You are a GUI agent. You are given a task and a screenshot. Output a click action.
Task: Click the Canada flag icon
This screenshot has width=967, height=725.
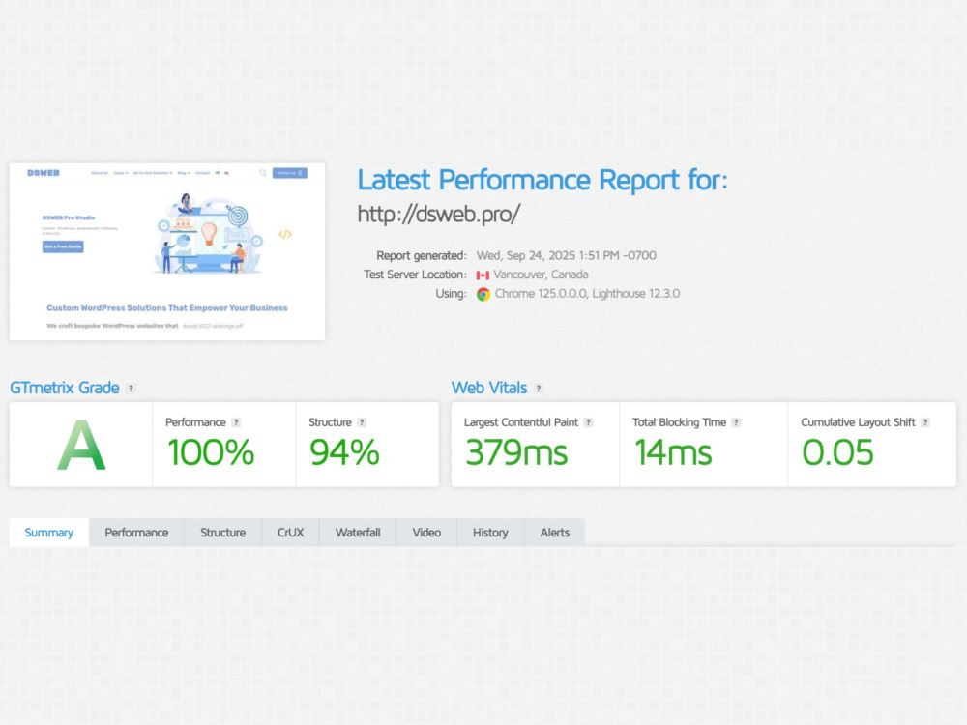click(x=483, y=275)
